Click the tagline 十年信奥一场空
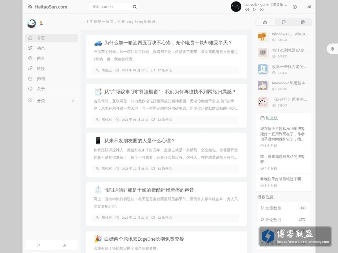 click(x=122, y=21)
